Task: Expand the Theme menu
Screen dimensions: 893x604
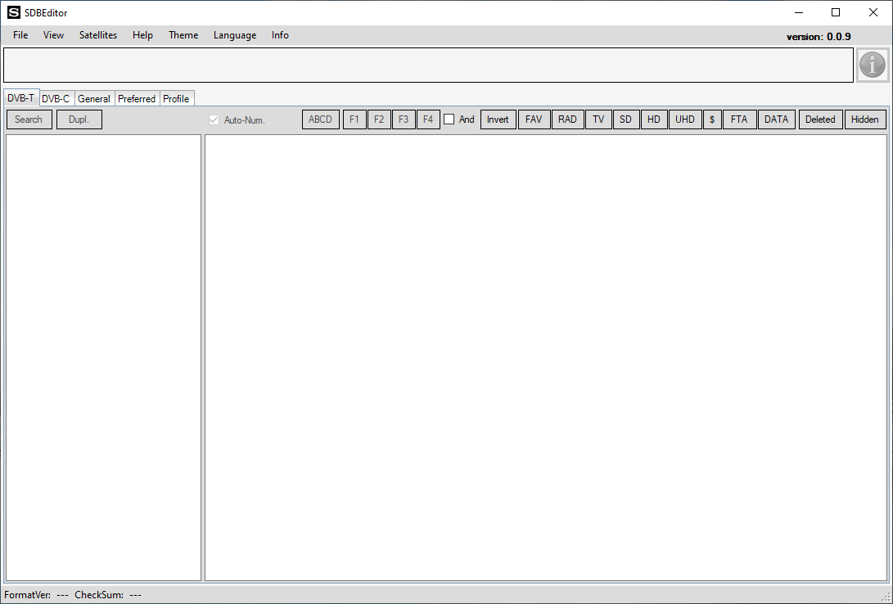Action: (183, 35)
